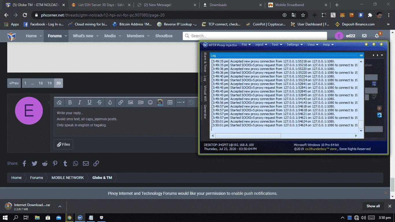Open forum inbox envelope icon

tap(364, 36)
